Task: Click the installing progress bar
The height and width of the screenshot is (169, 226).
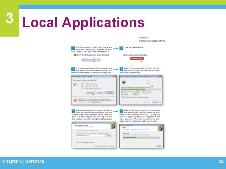Action: 141,138
